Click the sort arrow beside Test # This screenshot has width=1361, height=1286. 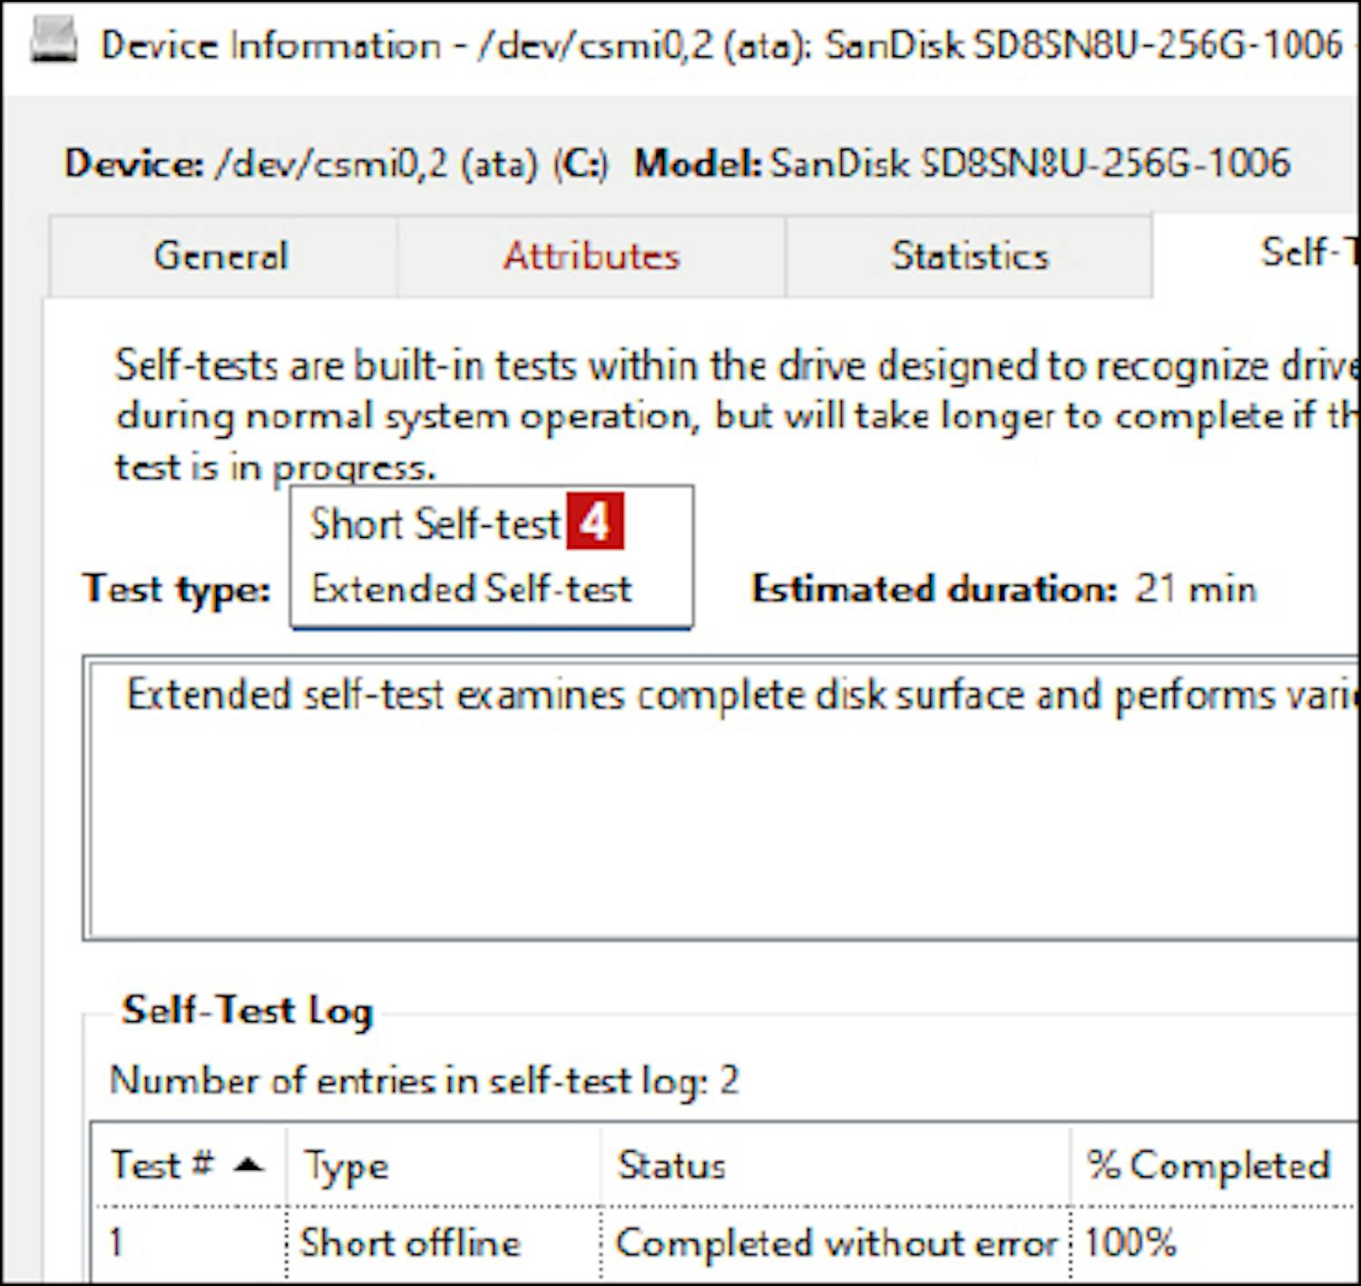[x=249, y=1165]
